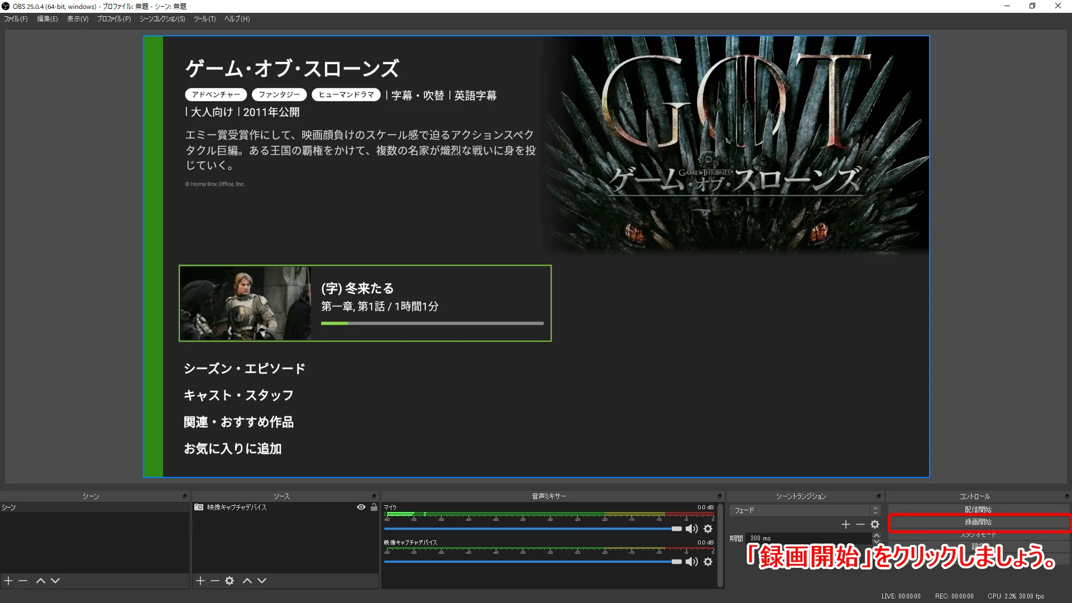Open the 編集(E) menu
This screenshot has width=1072, height=603.
click(47, 19)
